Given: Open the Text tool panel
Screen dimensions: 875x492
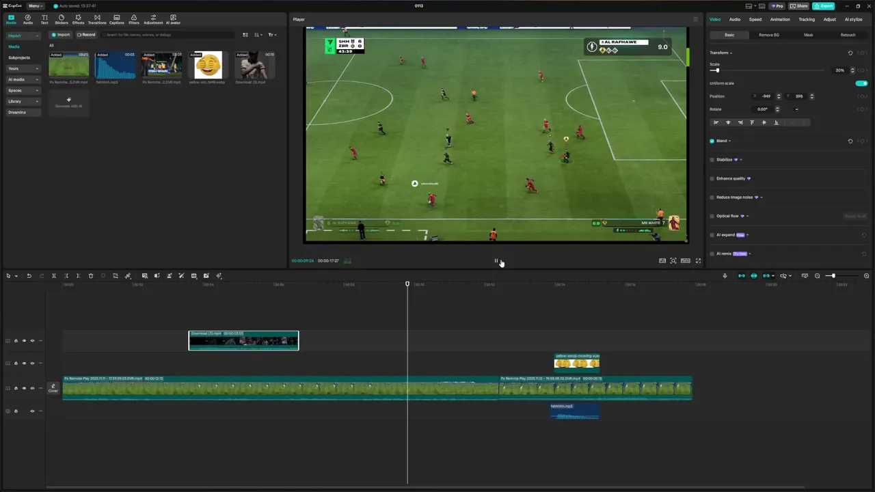Looking at the screenshot, I should [44, 19].
